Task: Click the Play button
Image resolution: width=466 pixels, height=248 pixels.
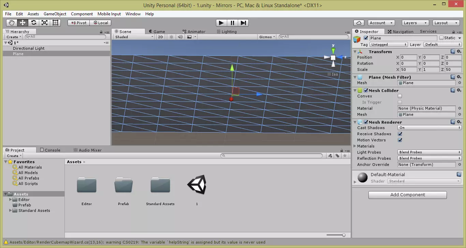Action: [x=221, y=23]
